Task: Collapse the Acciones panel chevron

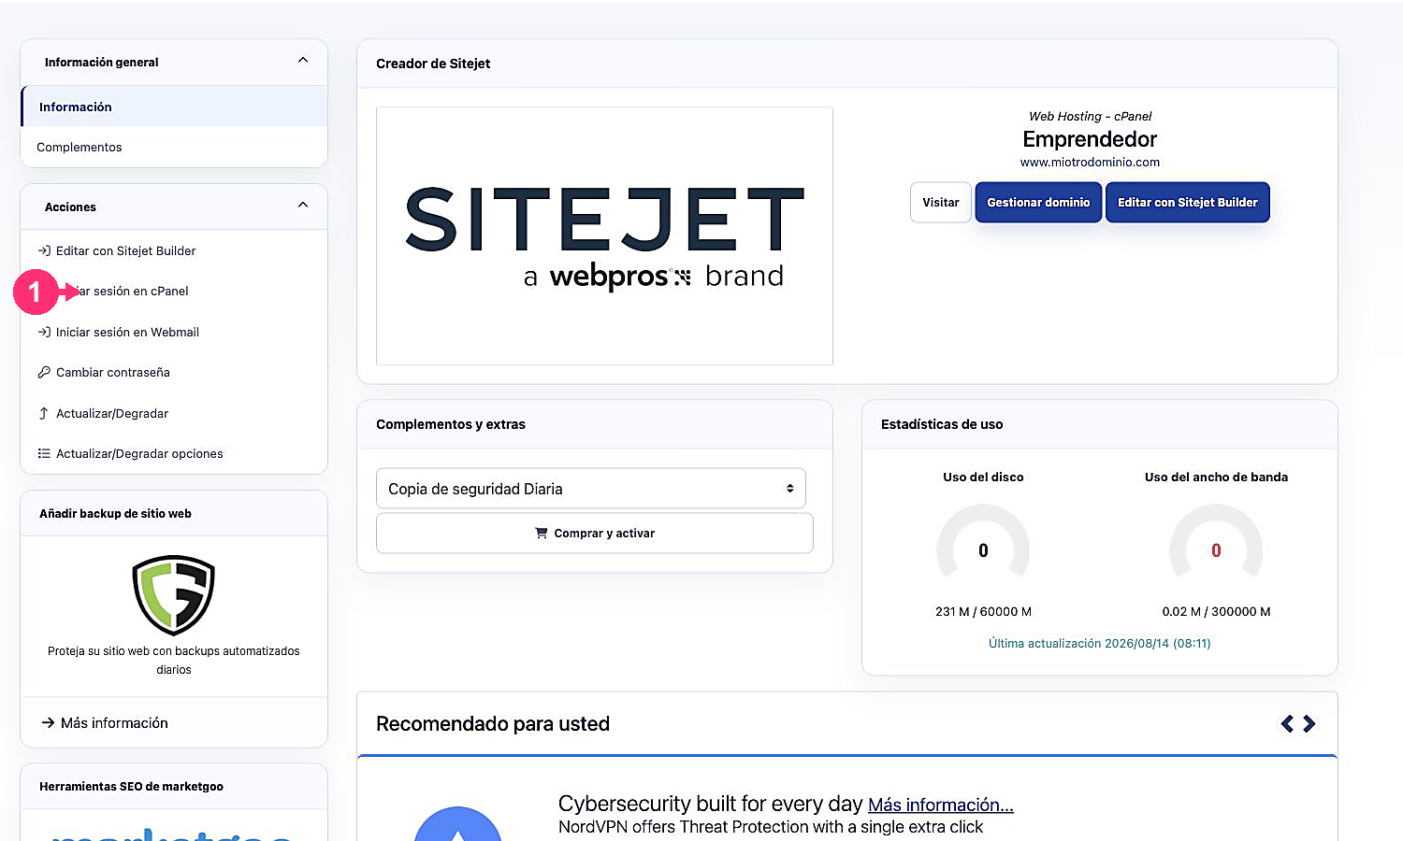Action: pos(303,206)
